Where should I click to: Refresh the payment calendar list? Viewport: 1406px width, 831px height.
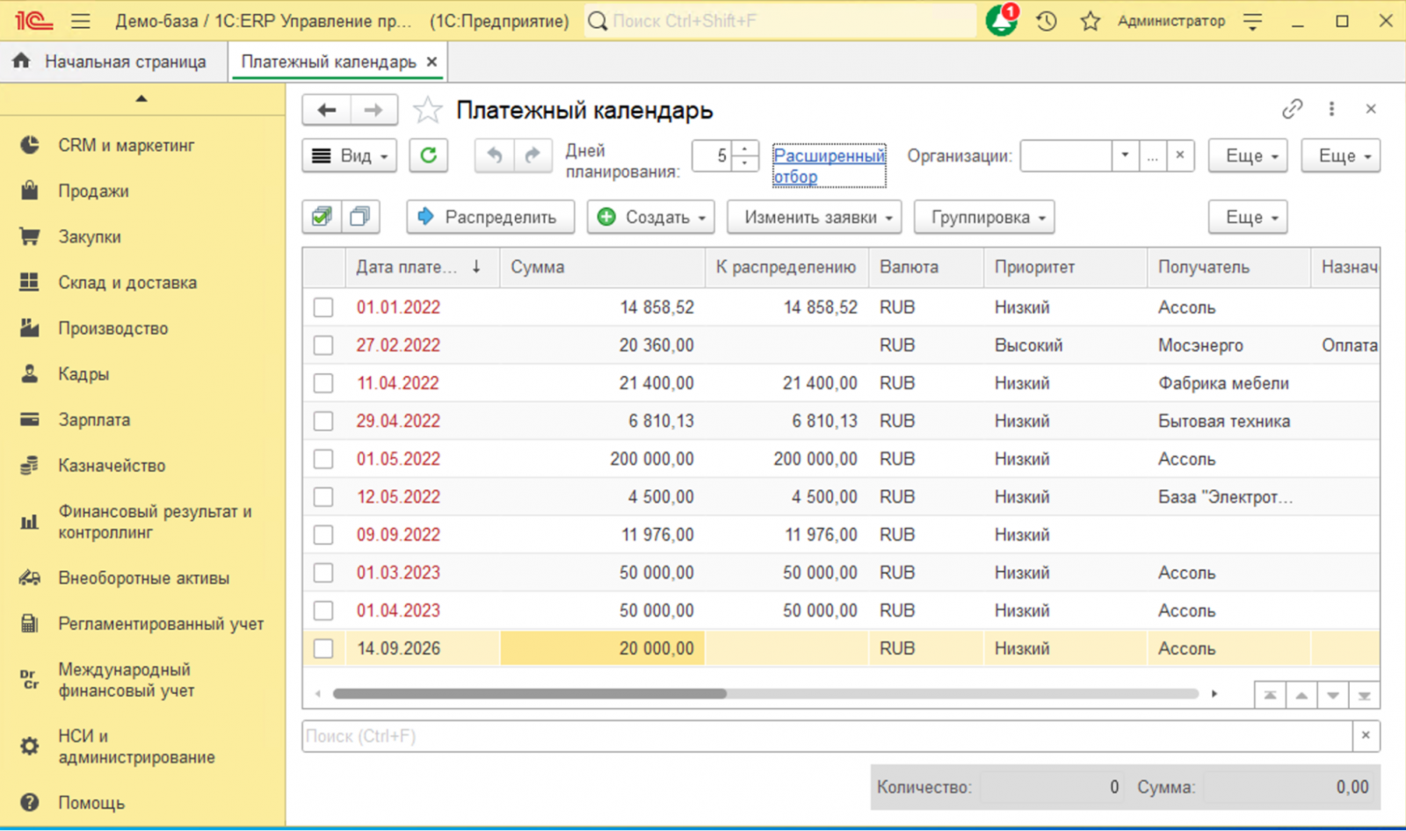(x=429, y=155)
